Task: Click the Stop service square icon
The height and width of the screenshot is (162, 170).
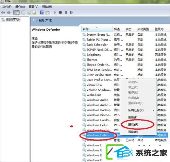Action: click(61, 12)
